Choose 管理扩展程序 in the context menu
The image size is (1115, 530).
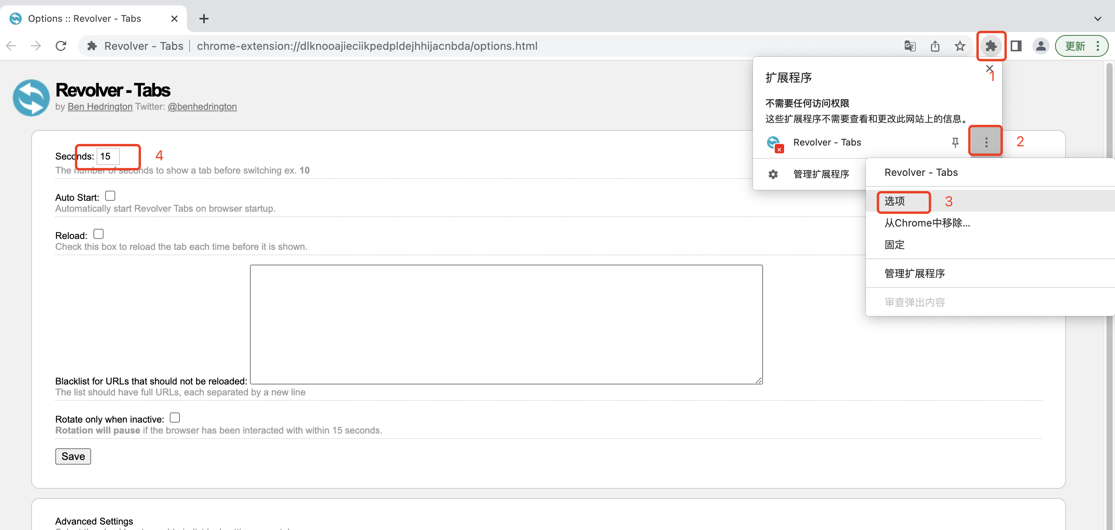(x=990, y=274)
